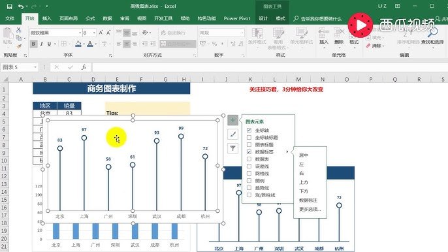448x252 pixels.
Task: Toggle bold formatting (B)
Action: point(33,44)
